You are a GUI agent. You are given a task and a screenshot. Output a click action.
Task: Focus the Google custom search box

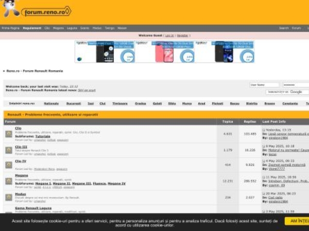(287, 92)
